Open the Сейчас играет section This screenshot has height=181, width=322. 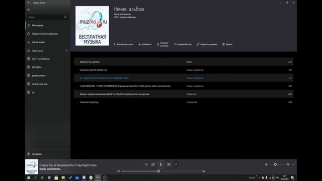tap(48, 42)
